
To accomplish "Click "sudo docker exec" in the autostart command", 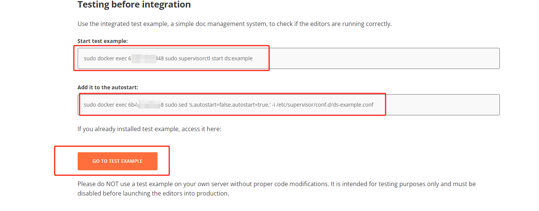I will [105, 105].
